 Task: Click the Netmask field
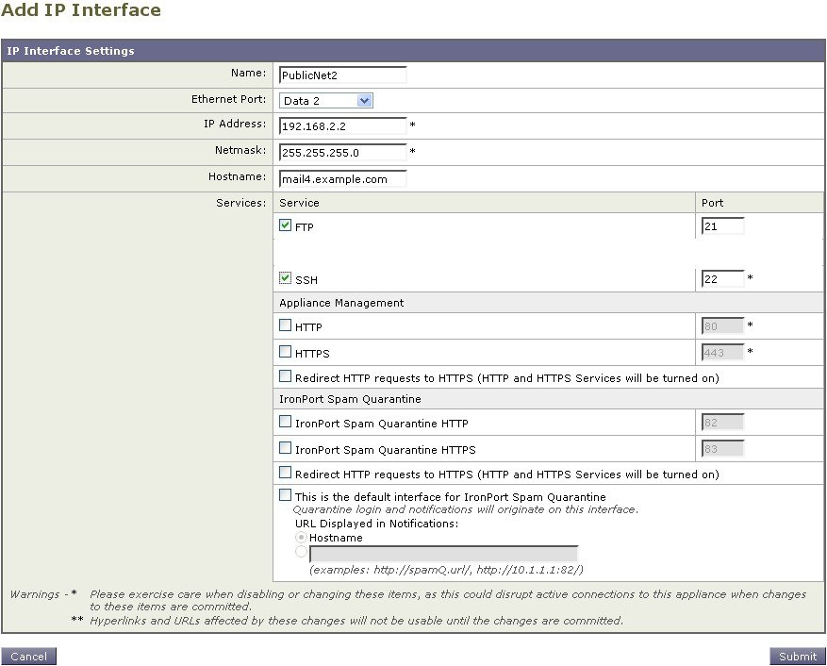(x=341, y=152)
